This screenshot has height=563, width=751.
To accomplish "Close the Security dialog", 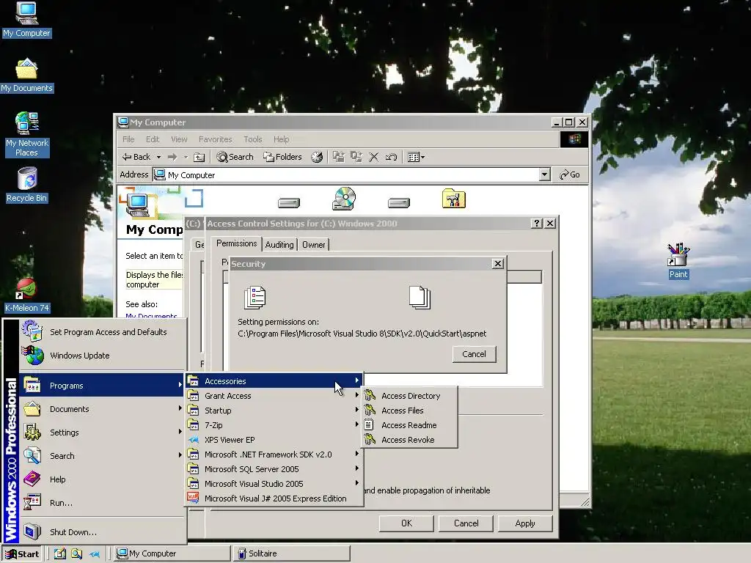I will [498, 264].
